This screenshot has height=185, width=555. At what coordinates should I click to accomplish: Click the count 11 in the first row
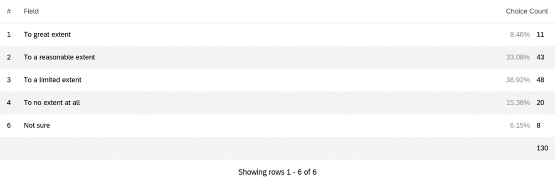click(x=540, y=34)
